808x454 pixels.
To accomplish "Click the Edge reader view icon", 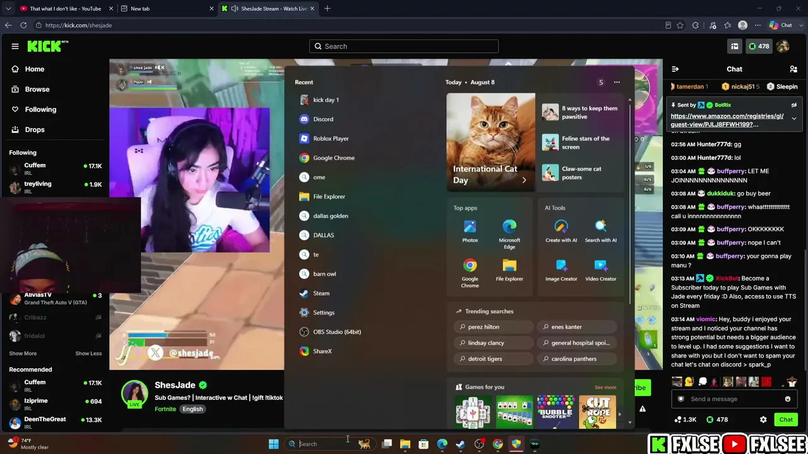I will [x=668, y=25].
